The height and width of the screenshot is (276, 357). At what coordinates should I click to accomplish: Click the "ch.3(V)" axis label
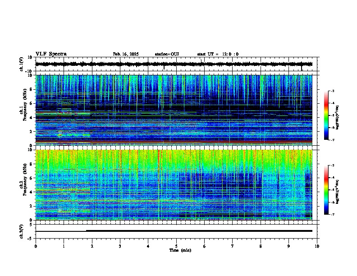(x=21, y=231)
